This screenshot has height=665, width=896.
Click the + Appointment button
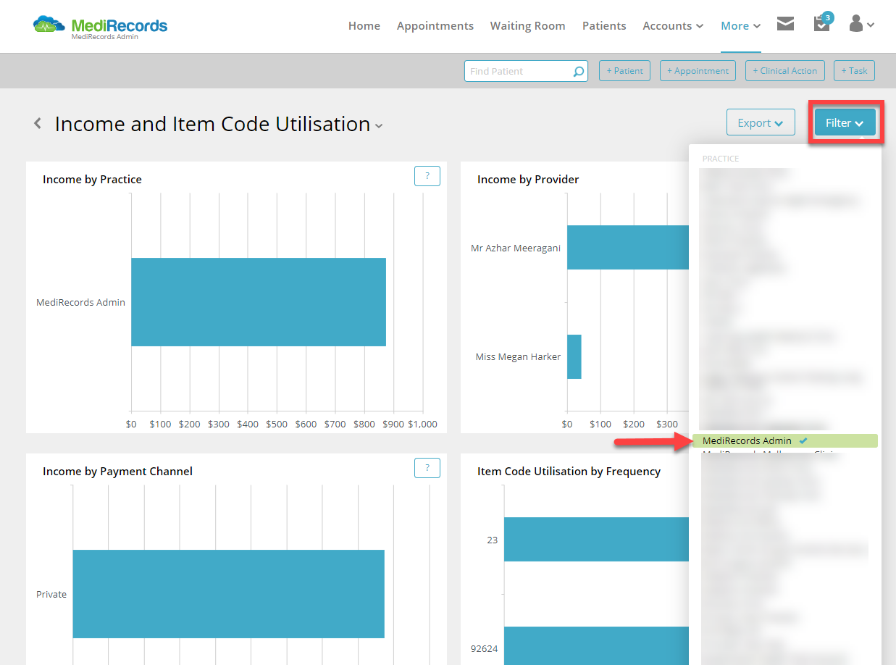[x=698, y=71]
